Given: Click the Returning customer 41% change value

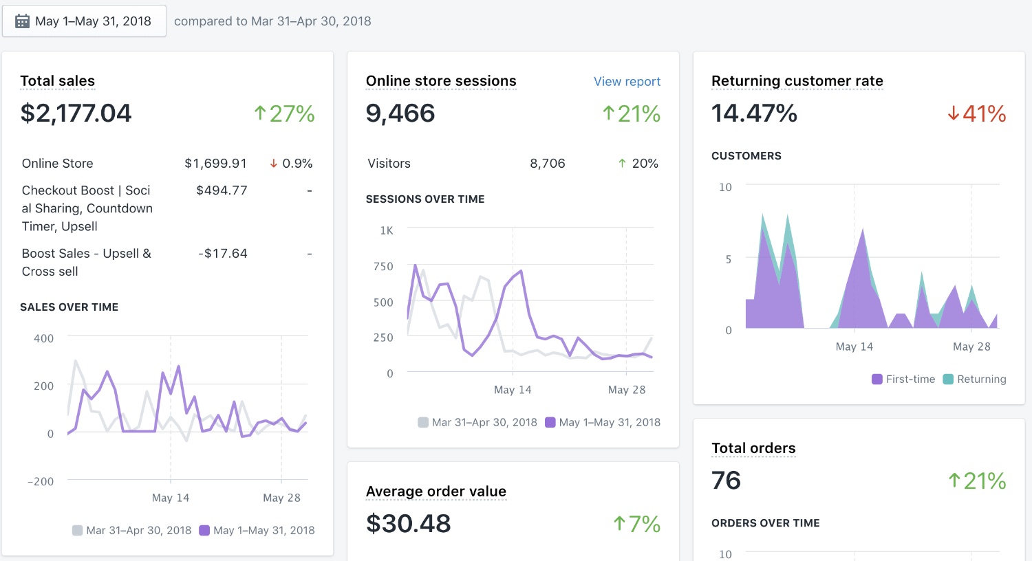Looking at the screenshot, I should 984,113.
